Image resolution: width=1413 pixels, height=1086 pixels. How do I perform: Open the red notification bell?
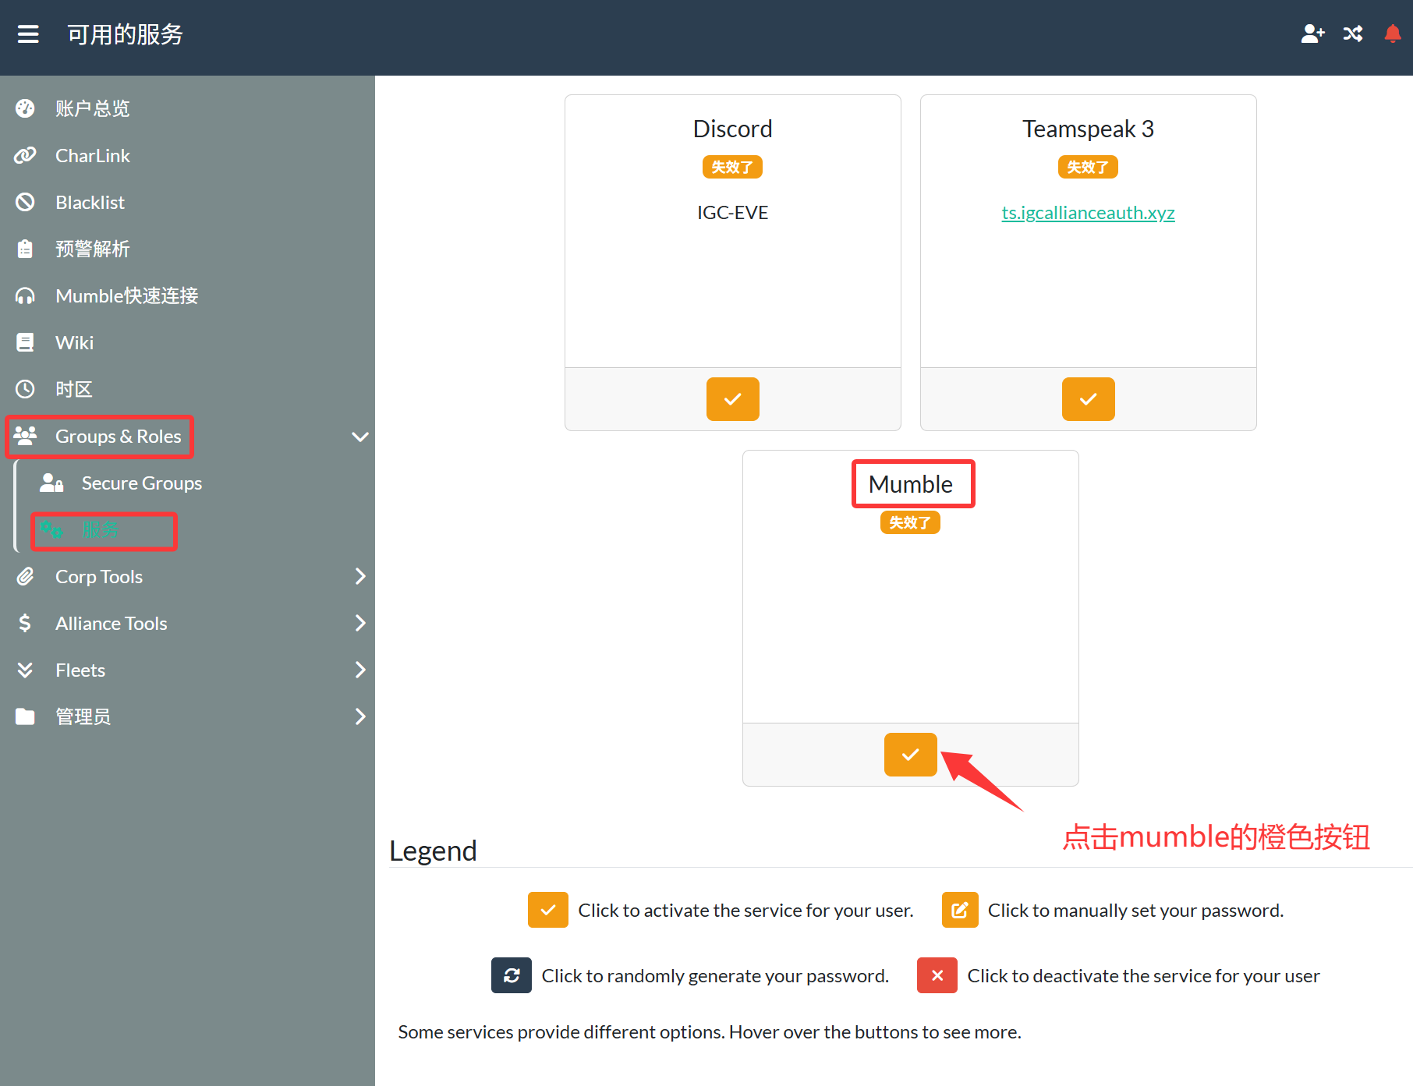tap(1392, 34)
